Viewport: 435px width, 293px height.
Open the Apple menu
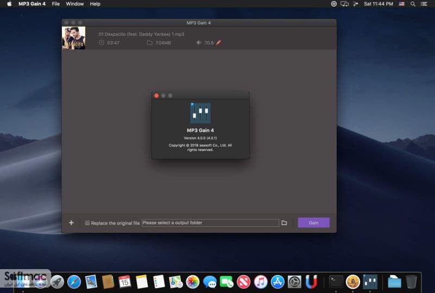tap(9, 4)
